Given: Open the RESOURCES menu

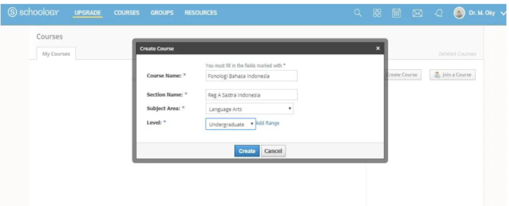Looking at the screenshot, I should click(201, 13).
